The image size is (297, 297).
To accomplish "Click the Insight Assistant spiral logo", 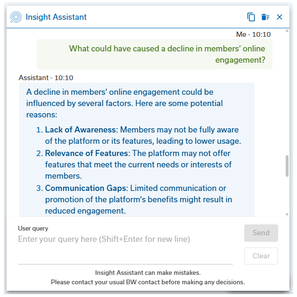I will tap(16, 17).
